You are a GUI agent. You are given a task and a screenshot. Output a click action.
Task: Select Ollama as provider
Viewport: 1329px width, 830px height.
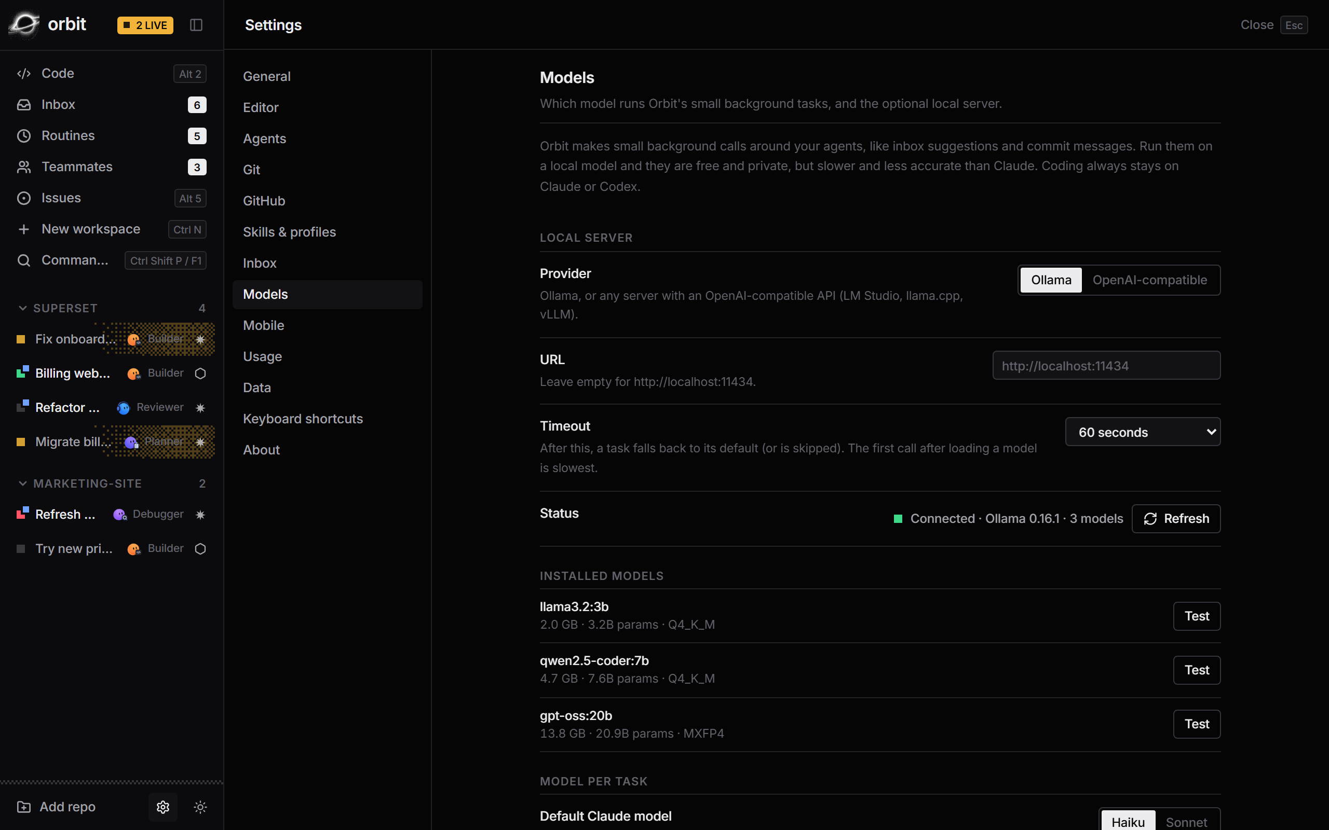pos(1051,280)
